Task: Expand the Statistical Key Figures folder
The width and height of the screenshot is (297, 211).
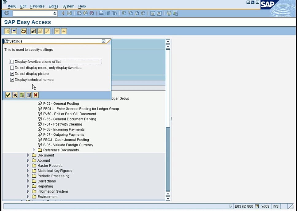Action: click(28, 171)
